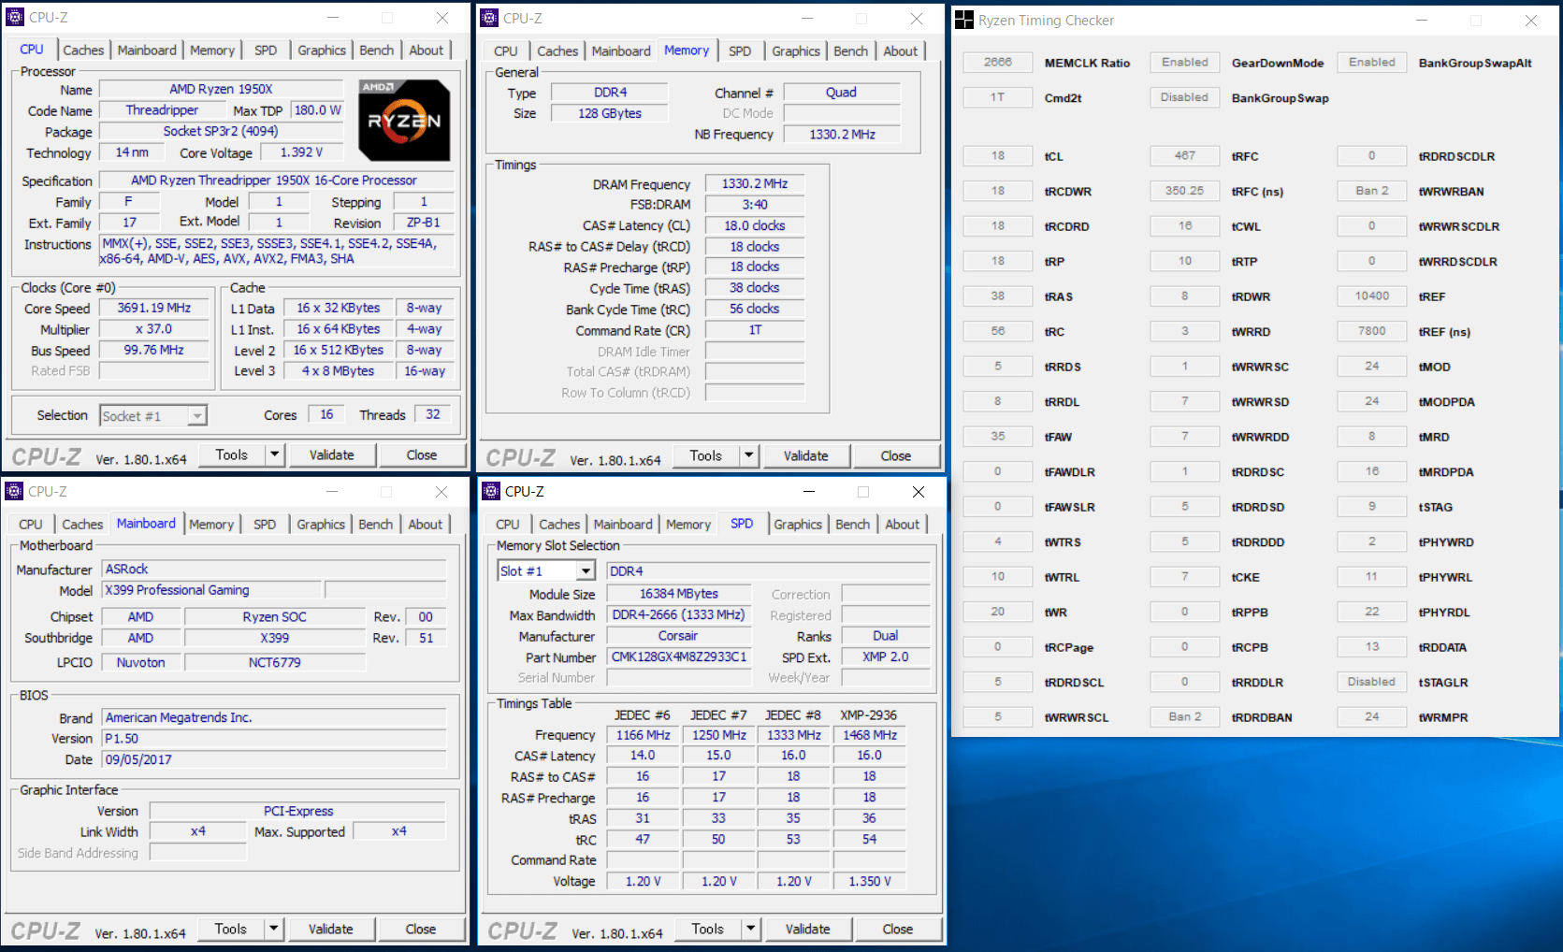This screenshot has height=952, width=1563.
Task: Click the part number CMK128GX4M8Z2933C1
Action: (x=679, y=657)
